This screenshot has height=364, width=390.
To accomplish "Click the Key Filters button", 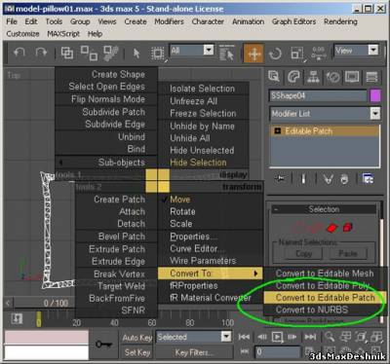I will click(194, 352).
